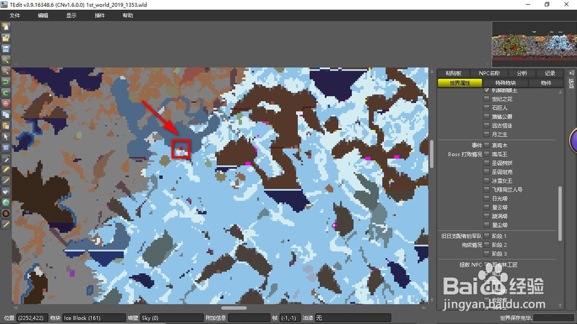
Task: Select the Arrow pointer tool
Action: (x=6, y=137)
